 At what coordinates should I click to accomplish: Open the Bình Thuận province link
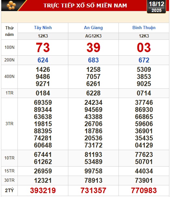(x=144, y=27)
